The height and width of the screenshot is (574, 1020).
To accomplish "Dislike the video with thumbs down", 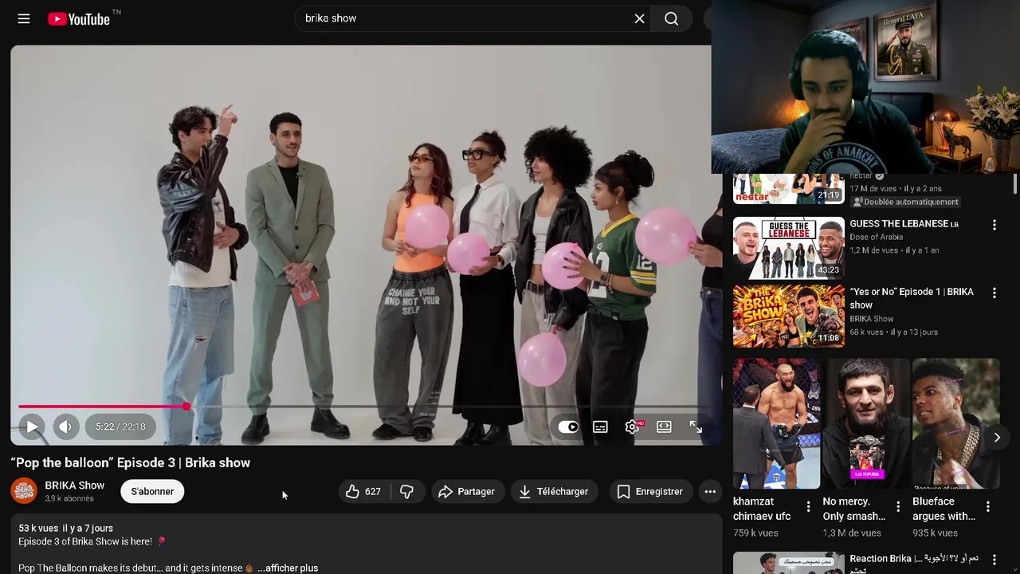I will (407, 491).
